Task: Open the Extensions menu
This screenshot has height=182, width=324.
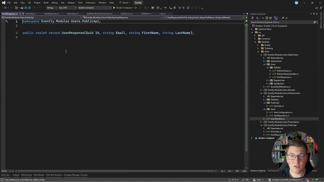Action: click(x=91, y=3)
